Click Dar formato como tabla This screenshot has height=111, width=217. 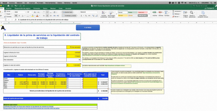[x=111, y=14]
